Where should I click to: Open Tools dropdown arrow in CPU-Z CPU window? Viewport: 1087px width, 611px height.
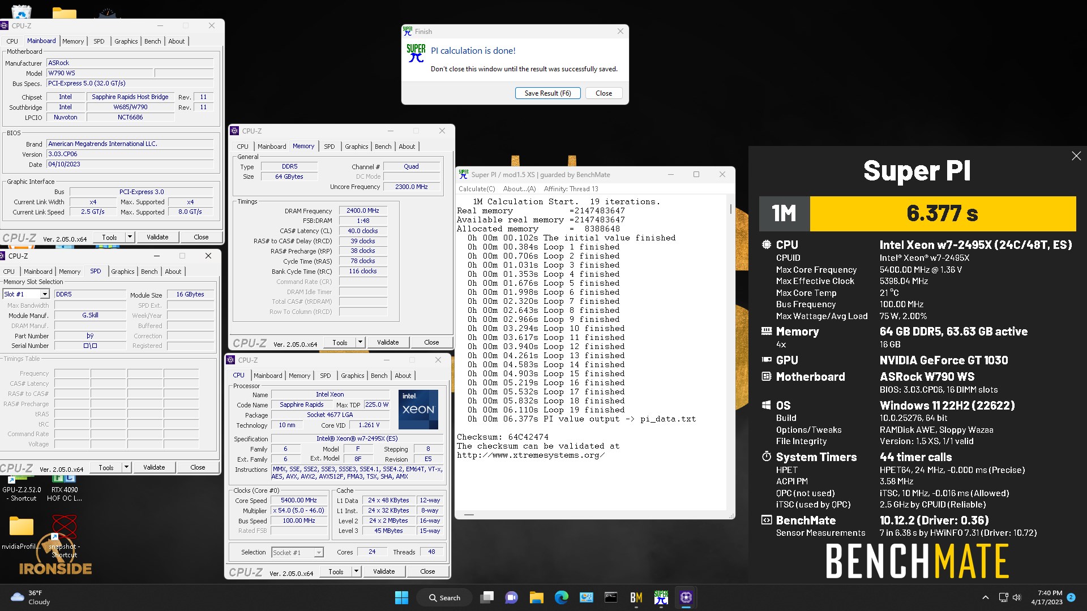tap(356, 571)
